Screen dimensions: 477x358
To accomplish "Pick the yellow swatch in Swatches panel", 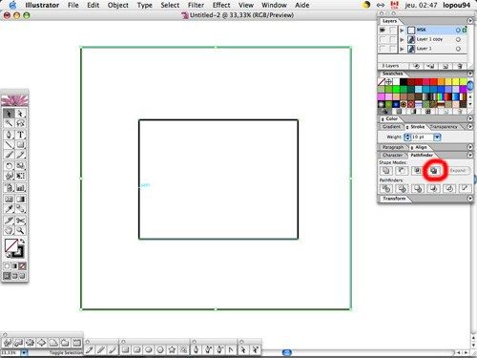I will pos(455,82).
